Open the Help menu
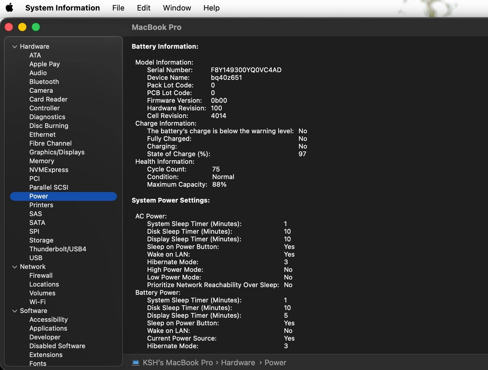This screenshot has height=370, width=488. point(211,8)
